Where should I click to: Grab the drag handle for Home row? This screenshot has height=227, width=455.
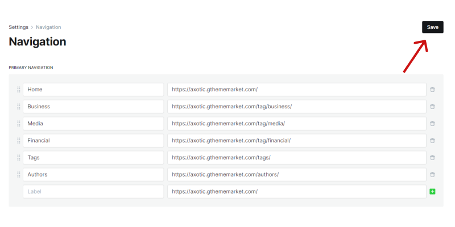click(19, 90)
